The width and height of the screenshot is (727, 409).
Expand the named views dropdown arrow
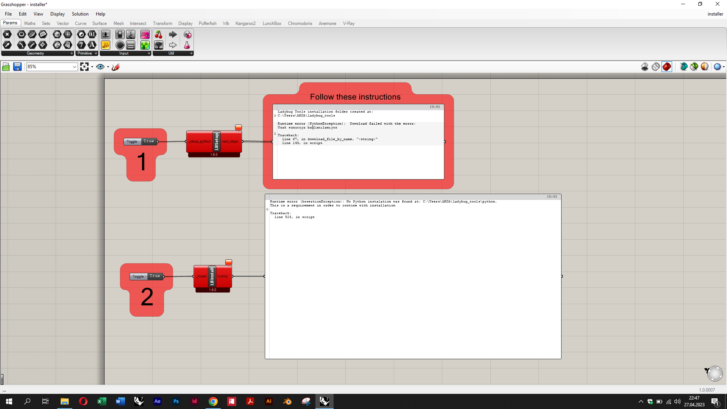pos(108,67)
